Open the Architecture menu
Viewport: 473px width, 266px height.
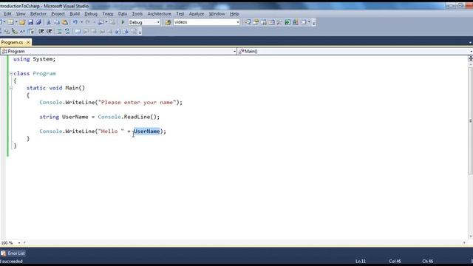pos(159,14)
